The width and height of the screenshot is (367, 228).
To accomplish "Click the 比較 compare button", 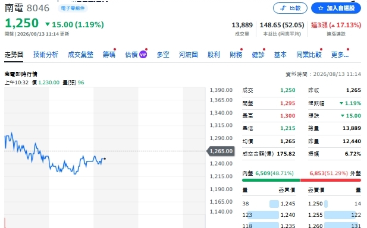I will tap(290, 8).
